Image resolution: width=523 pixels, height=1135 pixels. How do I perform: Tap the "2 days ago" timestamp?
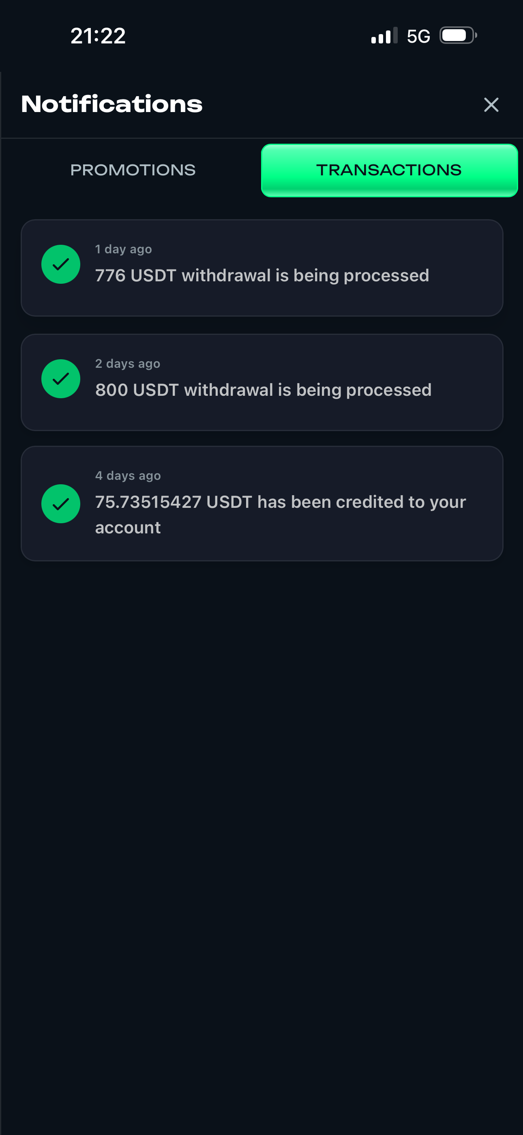tap(128, 364)
